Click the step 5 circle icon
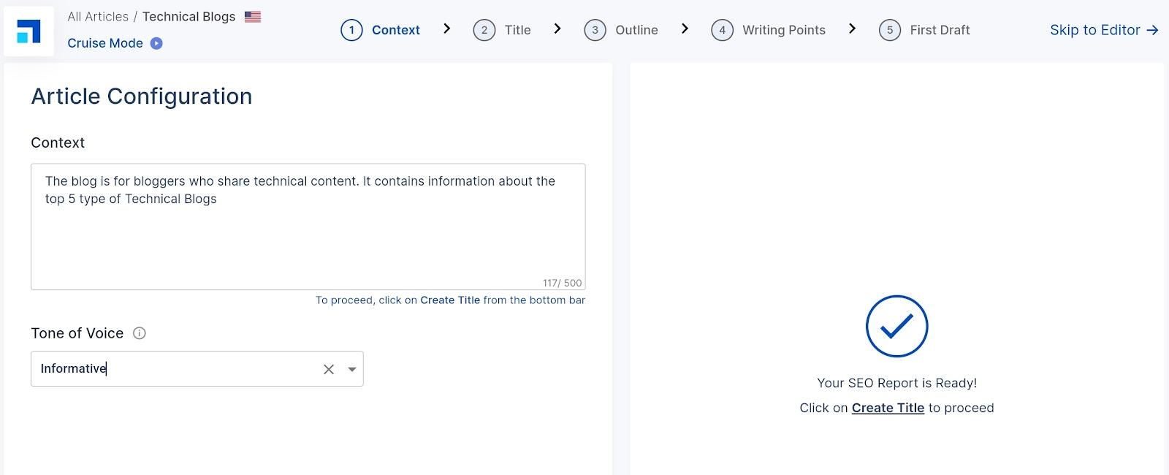Viewport: 1169px width, 475px height. (889, 30)
